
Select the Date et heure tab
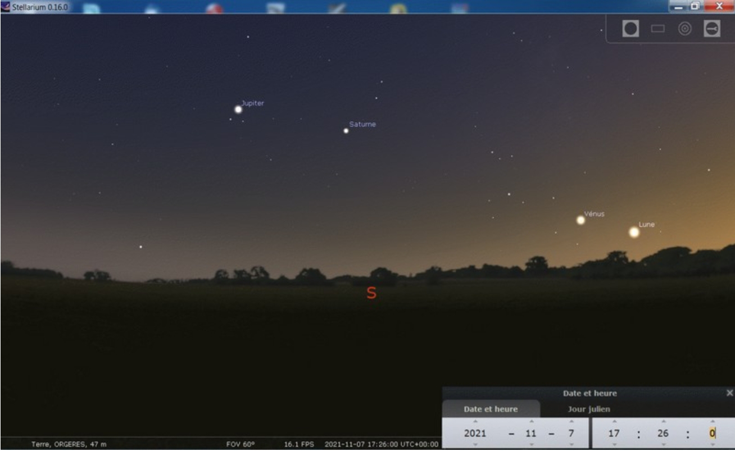(x=491, y=409)
